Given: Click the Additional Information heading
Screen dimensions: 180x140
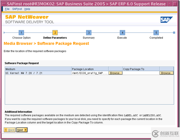Looking at the screenshot, I should pos(18,112).
